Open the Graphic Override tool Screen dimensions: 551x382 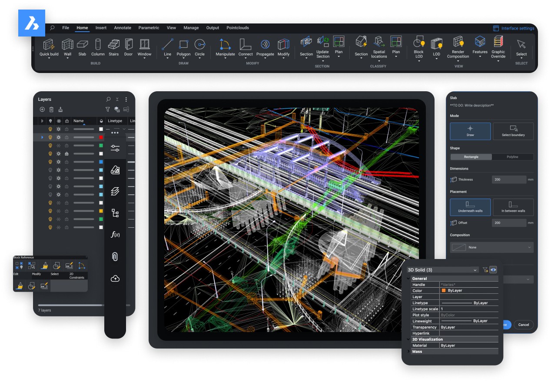498,44
